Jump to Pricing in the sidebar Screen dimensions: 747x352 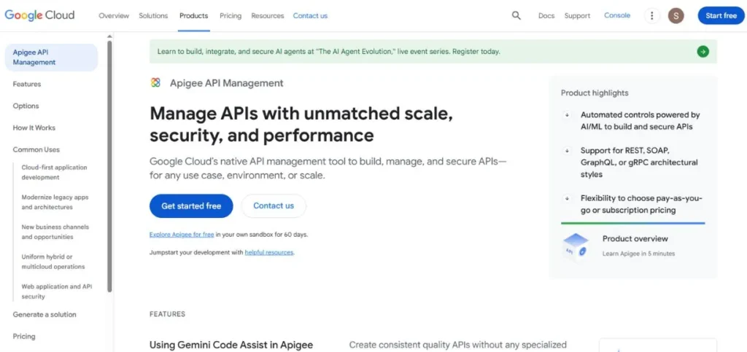coord(24,336)
